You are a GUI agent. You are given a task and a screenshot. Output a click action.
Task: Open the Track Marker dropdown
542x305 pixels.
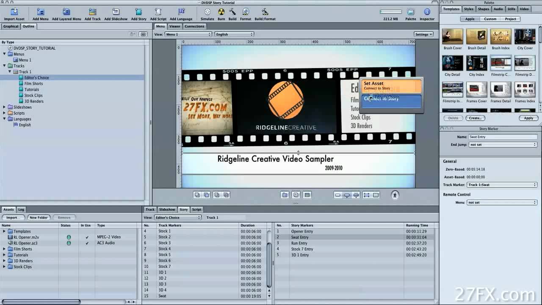503,185
